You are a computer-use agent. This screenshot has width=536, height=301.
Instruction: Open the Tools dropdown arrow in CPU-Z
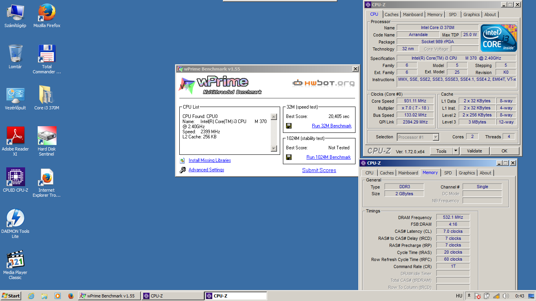tap(456, 151)
